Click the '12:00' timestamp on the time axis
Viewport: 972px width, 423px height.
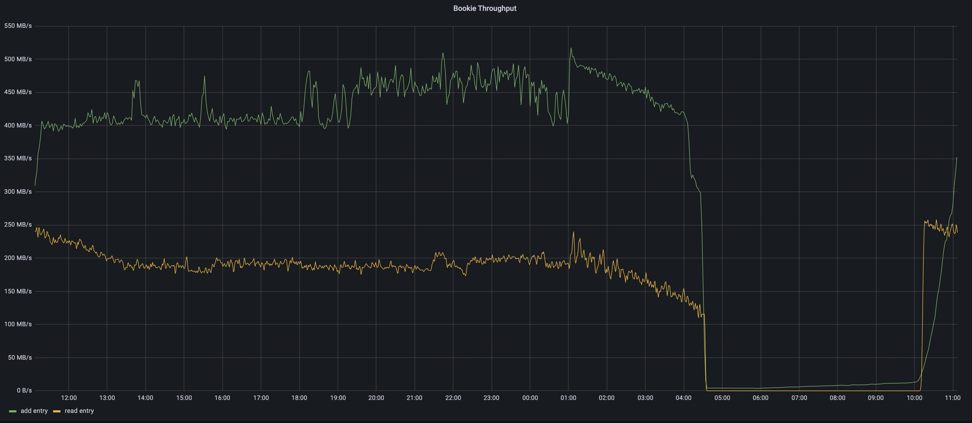(69, 398)
